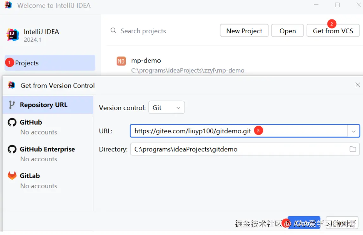Image resolution: width=363 pixels, height=235 pixels.
Task: Select the GitHub Enterprise tab
Action: [x=48, y=154]
